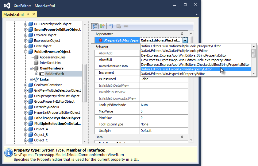Expand the Links node
Screen dimensions: 258x166
click(x=31, y=79)
